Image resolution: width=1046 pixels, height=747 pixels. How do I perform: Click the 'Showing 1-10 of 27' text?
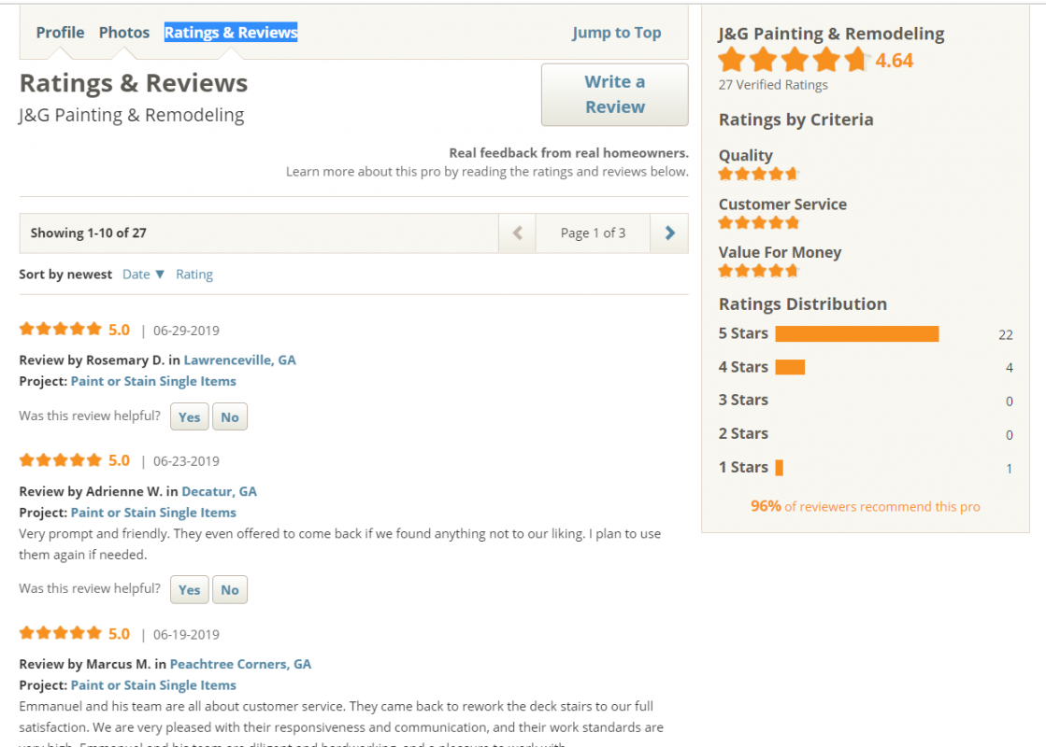(x=88, y=233)
